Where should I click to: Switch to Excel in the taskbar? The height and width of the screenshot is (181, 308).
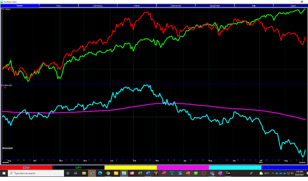coord(140,173)
